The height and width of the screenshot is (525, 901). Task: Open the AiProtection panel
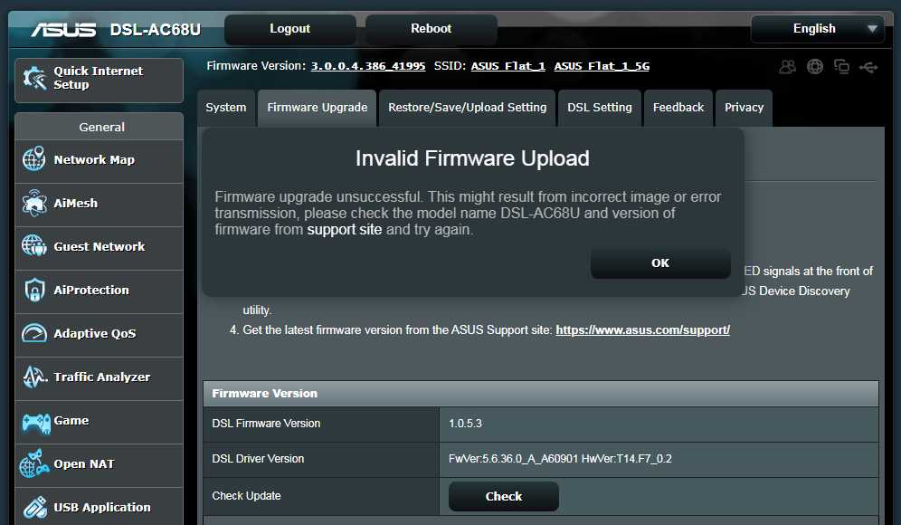(99, 291)
